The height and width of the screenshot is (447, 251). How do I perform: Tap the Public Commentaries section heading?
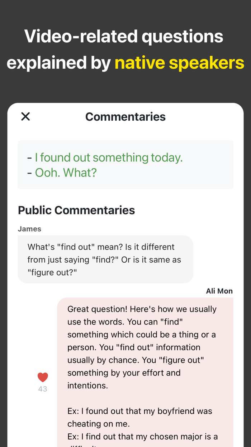click(x=76, y=210)
